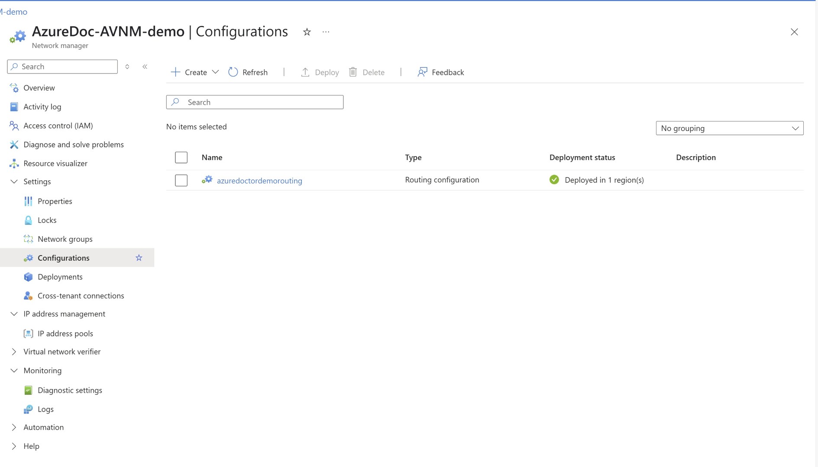The height and width of the screenshot is (467, 818).
Task: Click the Locks padlock icon
Action: coord(28,220)
